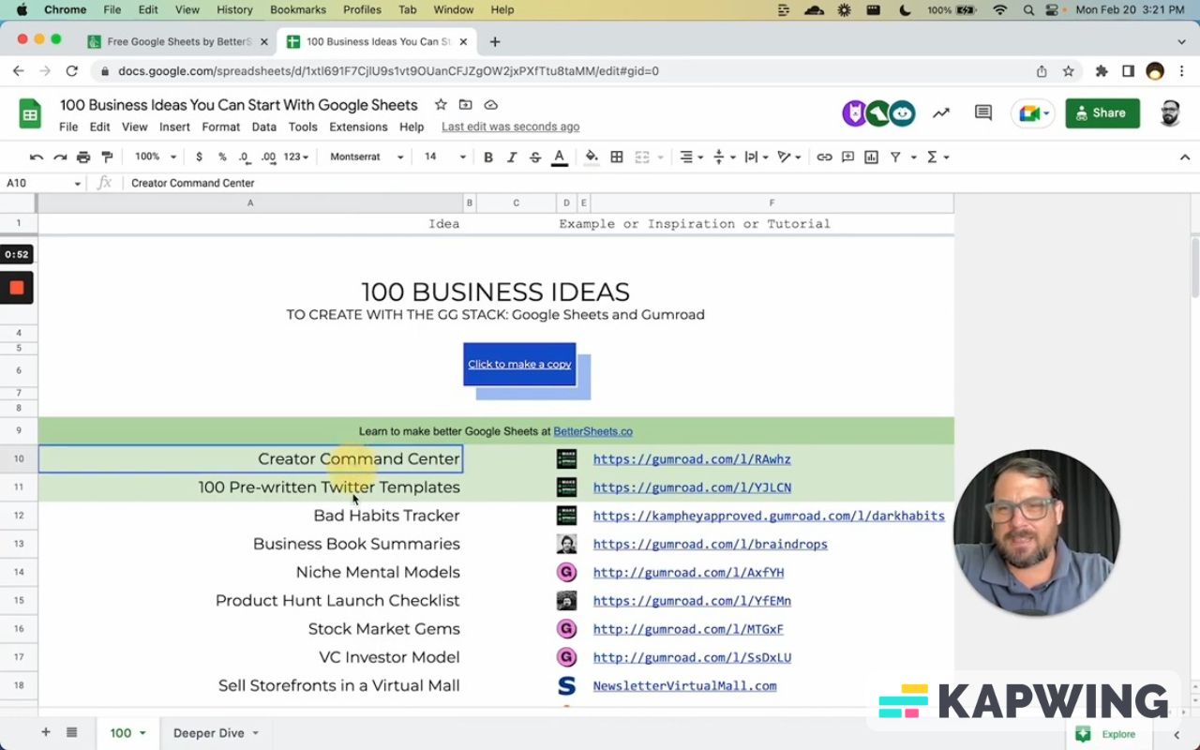Click the Insert link icon

pos(824,157)
